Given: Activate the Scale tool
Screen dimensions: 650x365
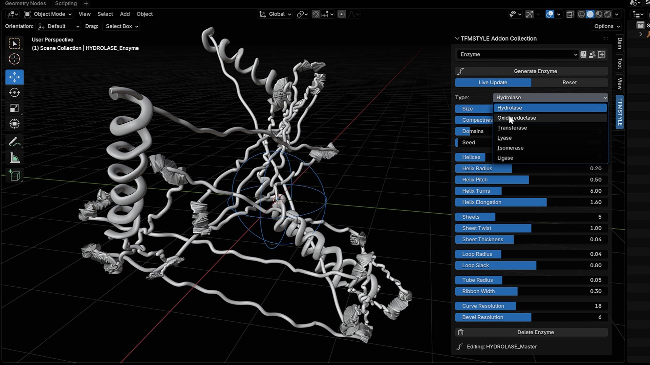Looking at the screenshot, I should click(14, 108).
